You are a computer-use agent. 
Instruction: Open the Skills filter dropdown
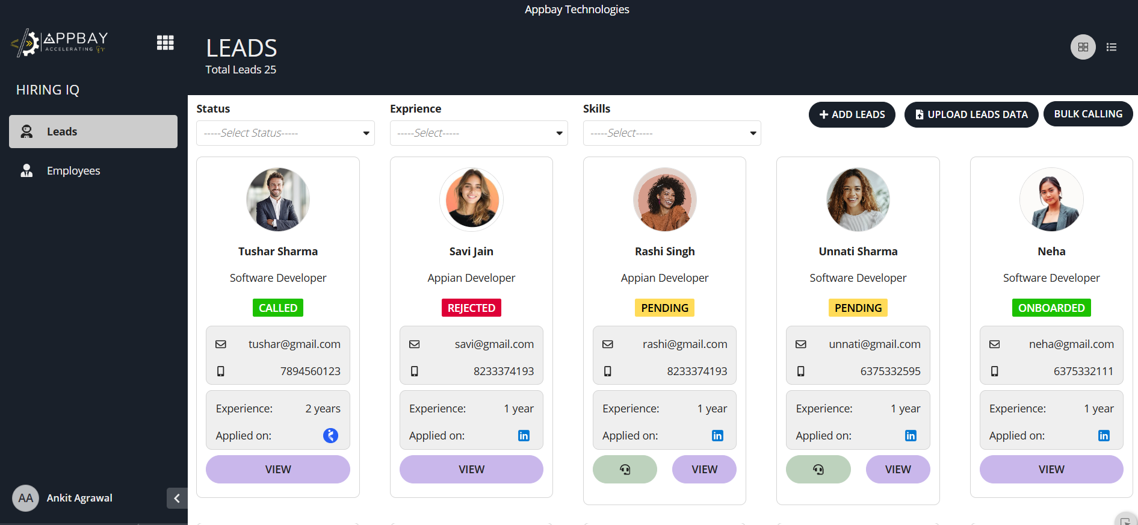pos(672,133)
